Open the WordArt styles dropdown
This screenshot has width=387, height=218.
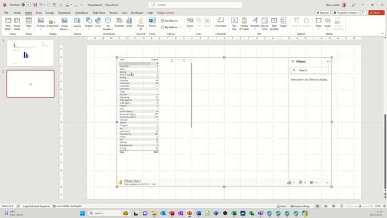coord(255,24)
